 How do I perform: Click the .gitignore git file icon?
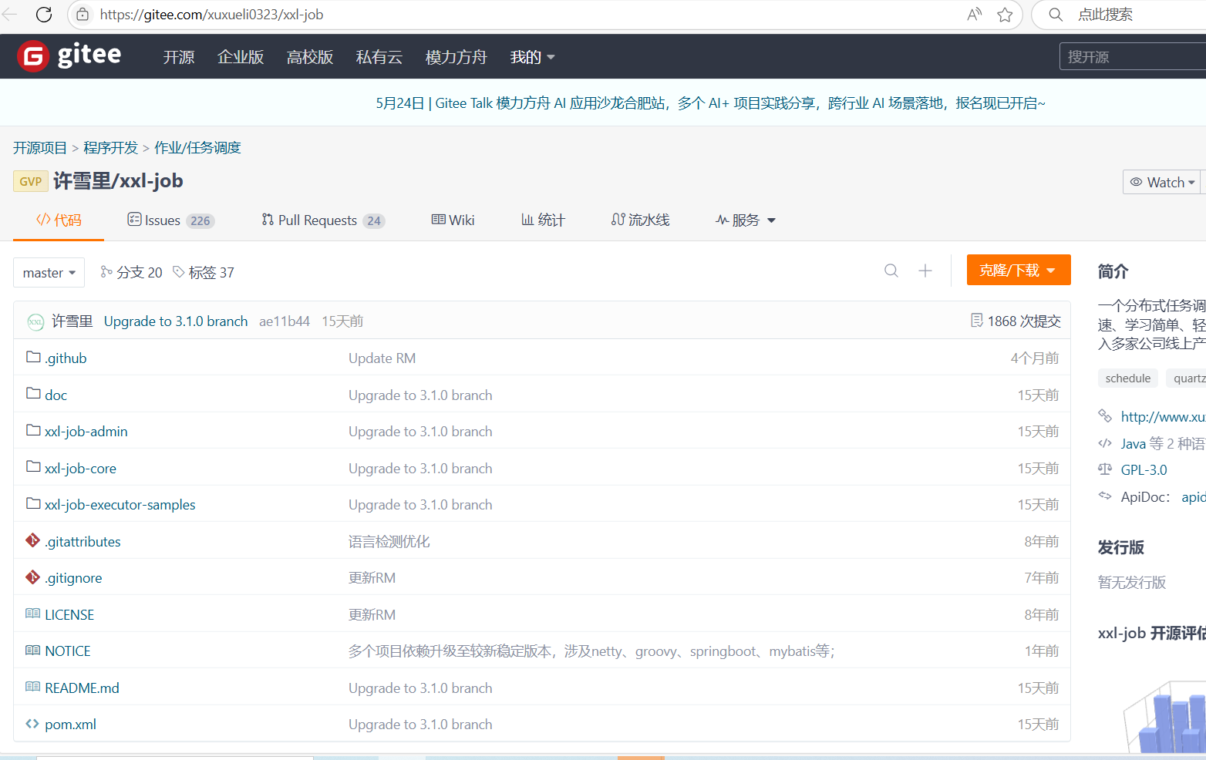pos(32,577)
